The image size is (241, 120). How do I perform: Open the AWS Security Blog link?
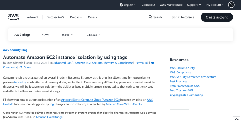(x=15, y=50)
